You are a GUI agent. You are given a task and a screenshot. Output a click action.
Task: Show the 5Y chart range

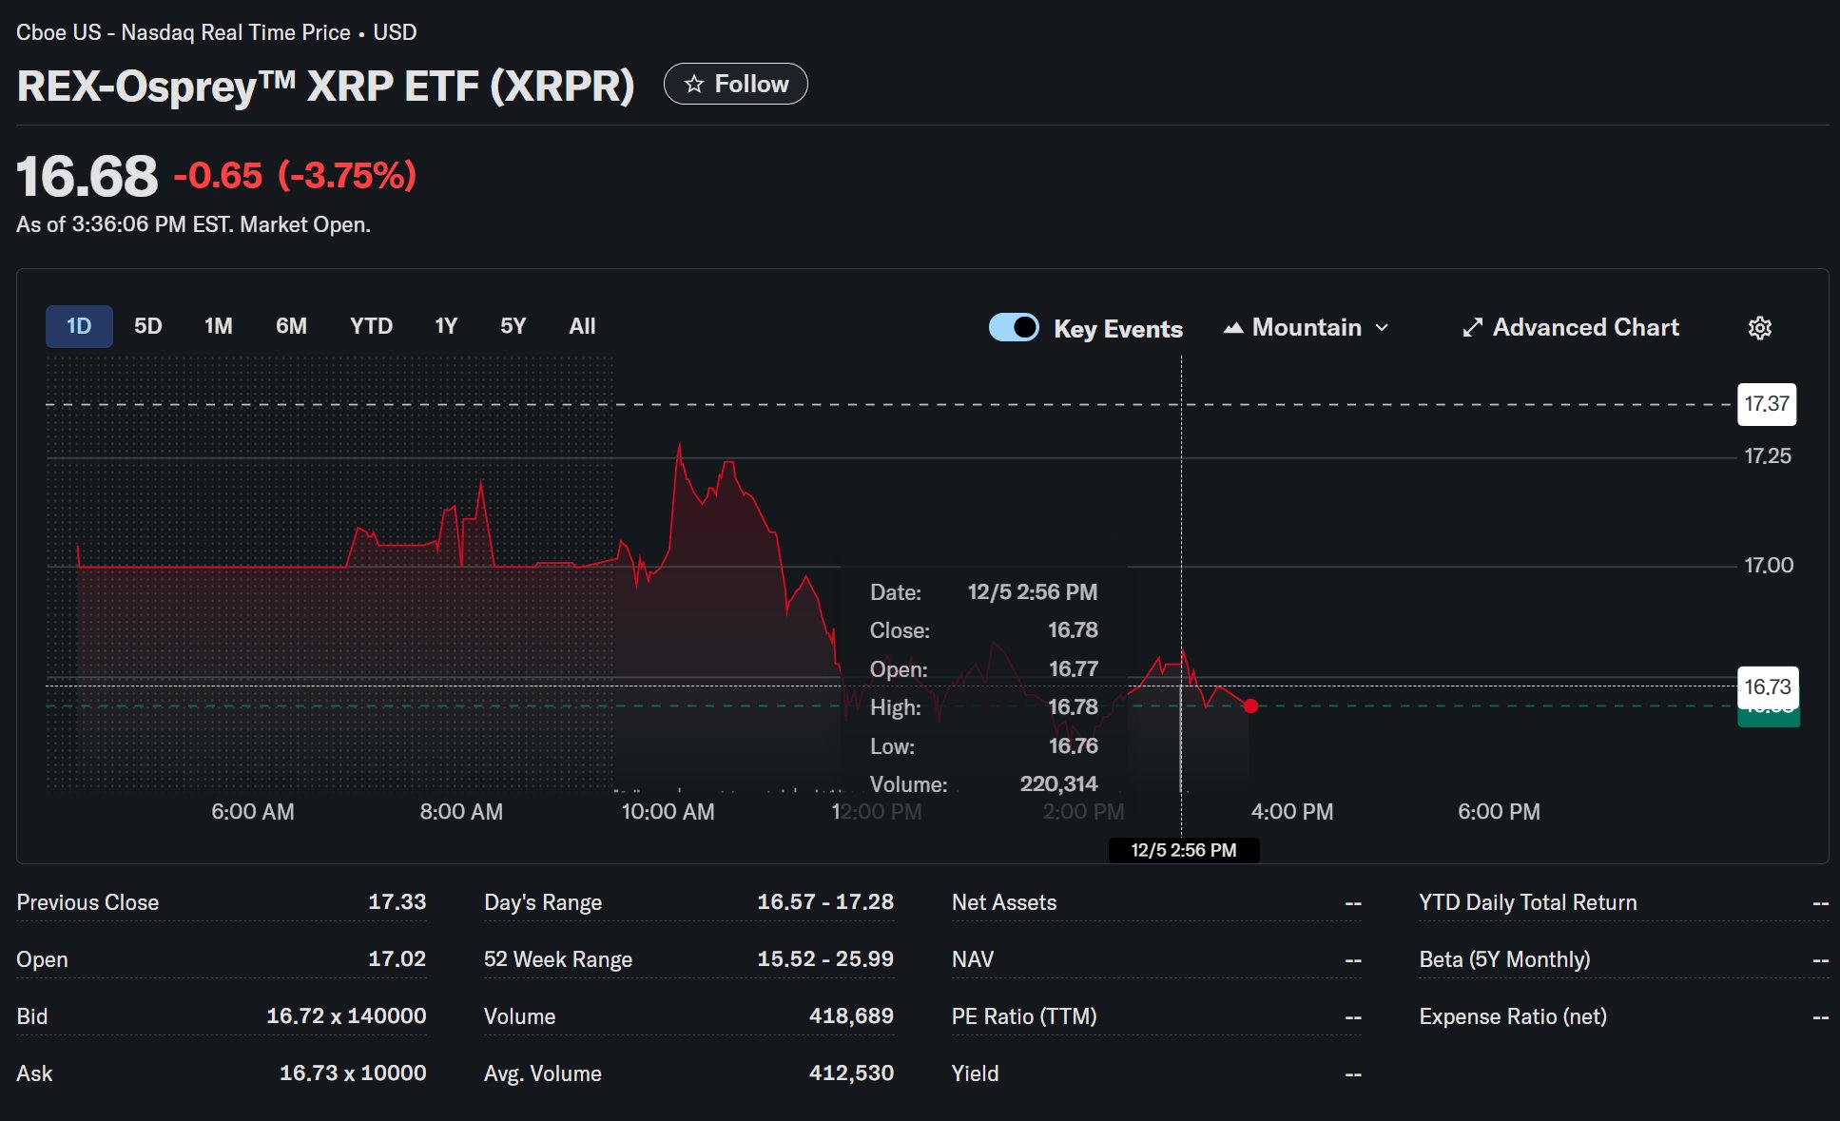(x=513, y=326)
